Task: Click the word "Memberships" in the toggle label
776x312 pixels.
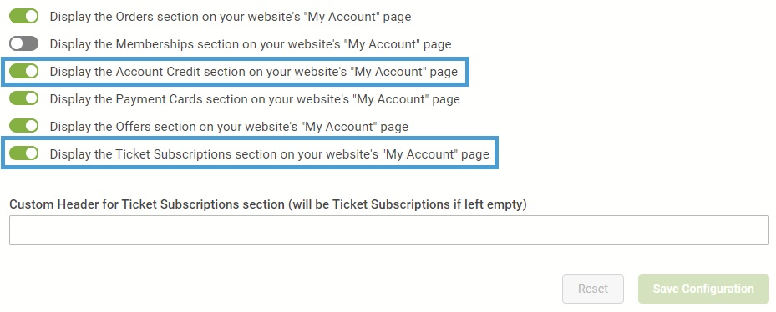Action: pyautogui.click(x=155, y=44)
